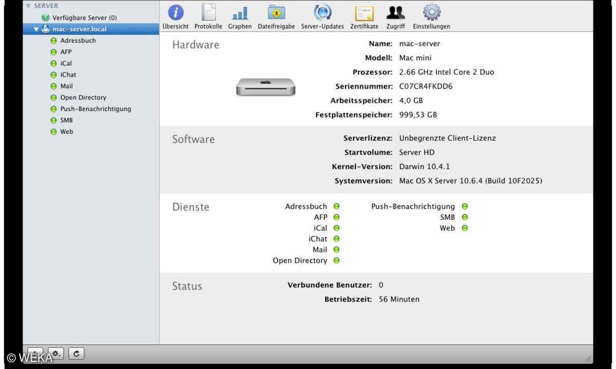Click the Festplattenspeicher value 999,53 GB

coord(418,115)
